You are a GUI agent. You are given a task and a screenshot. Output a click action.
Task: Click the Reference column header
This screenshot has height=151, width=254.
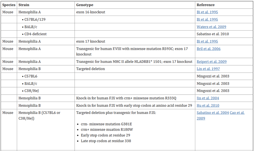pos(206,5)
